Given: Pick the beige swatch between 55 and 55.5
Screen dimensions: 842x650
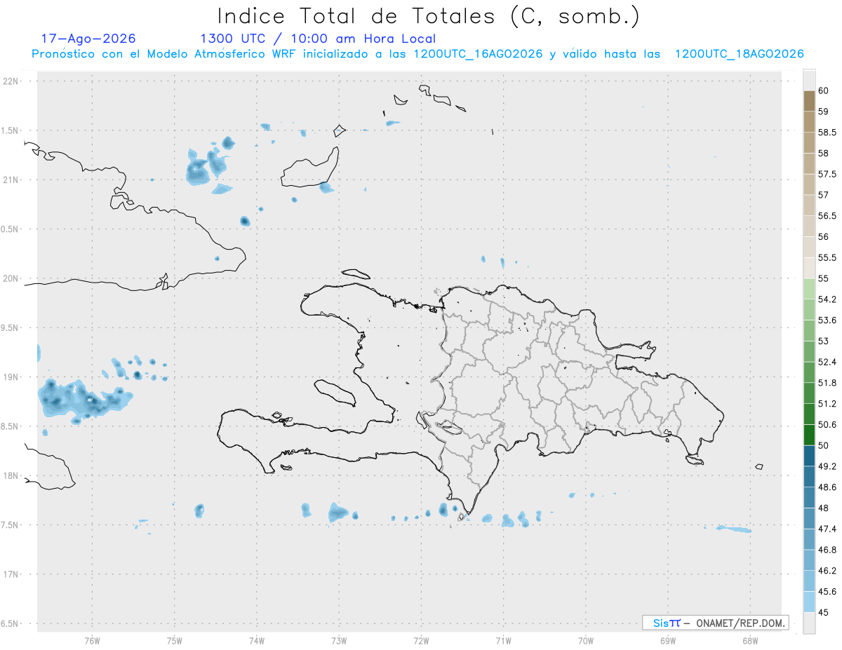Looking at the screenshot, I should (x=809, y=268).
